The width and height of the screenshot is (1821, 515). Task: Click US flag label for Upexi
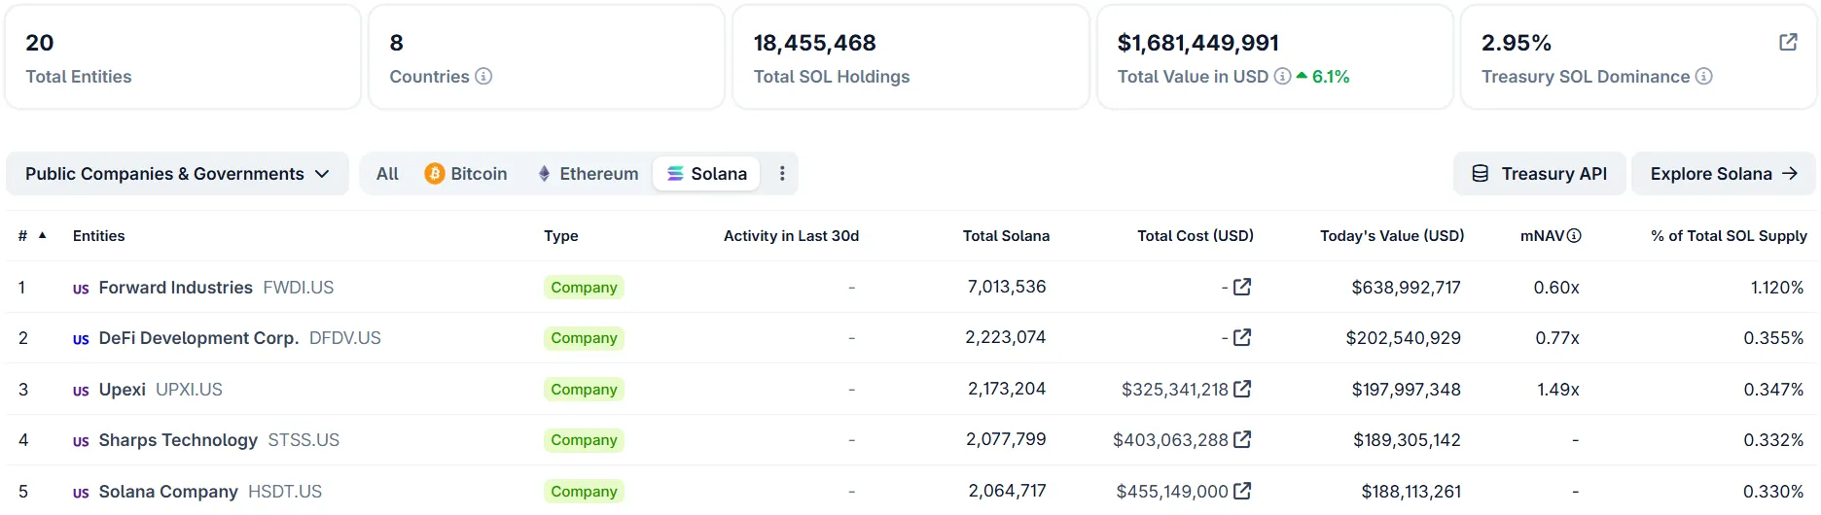coord(81,391)
